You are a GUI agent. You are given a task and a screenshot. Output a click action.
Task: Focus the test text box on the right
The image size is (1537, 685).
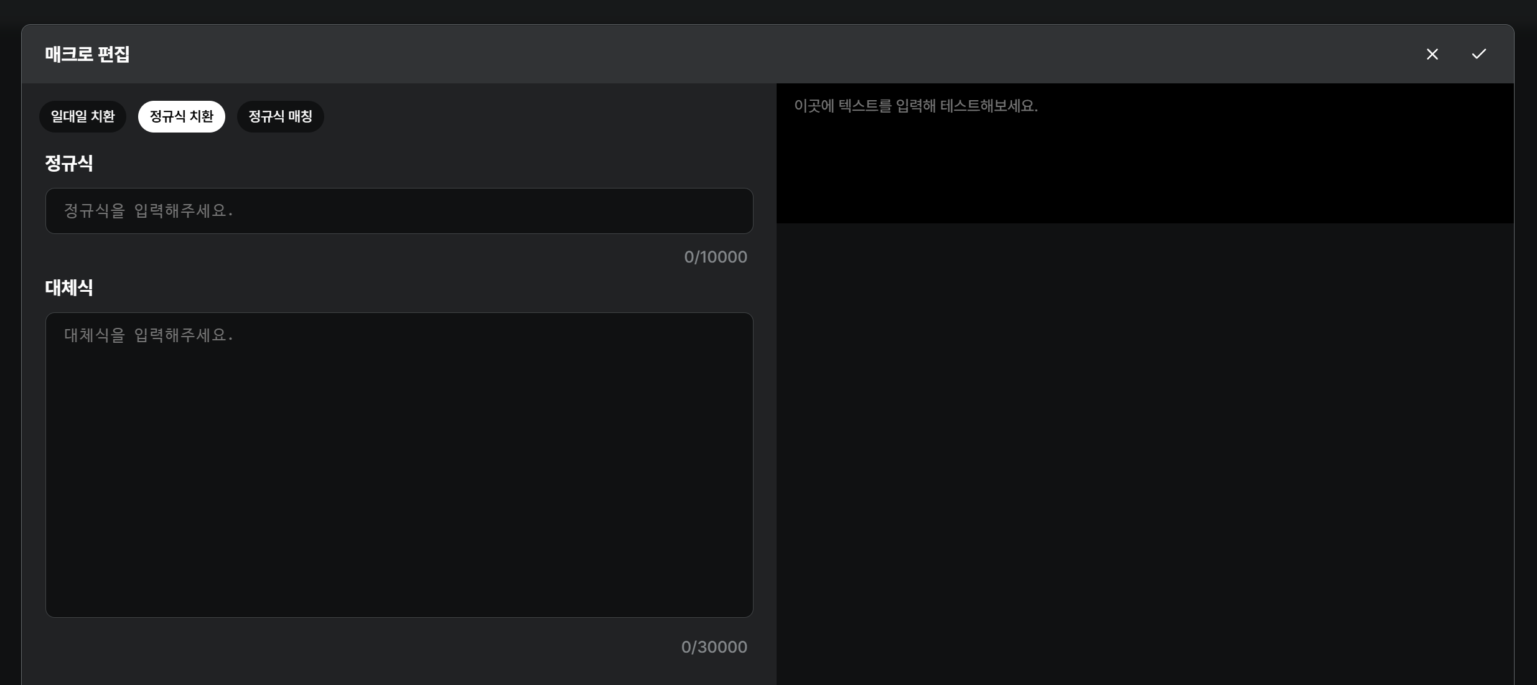coord(1144,153)
